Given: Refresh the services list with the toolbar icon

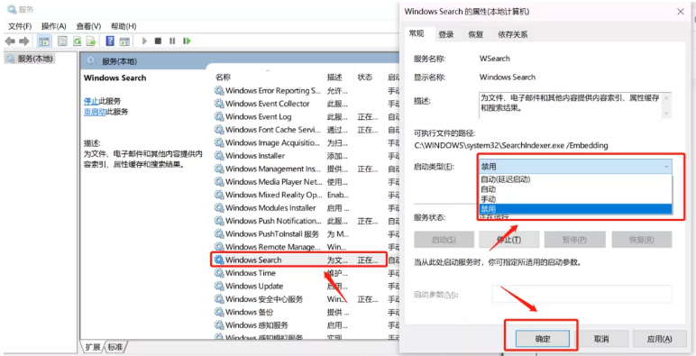Looking at the screenshot, I should (77, 41).
